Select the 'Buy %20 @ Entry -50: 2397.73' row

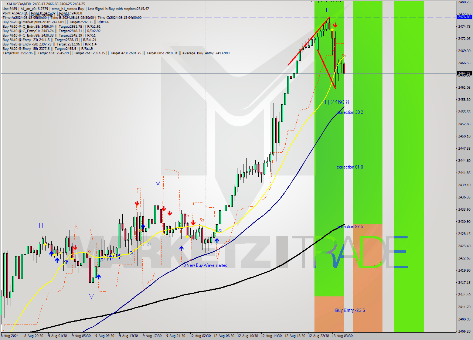(x=49, y=44)
